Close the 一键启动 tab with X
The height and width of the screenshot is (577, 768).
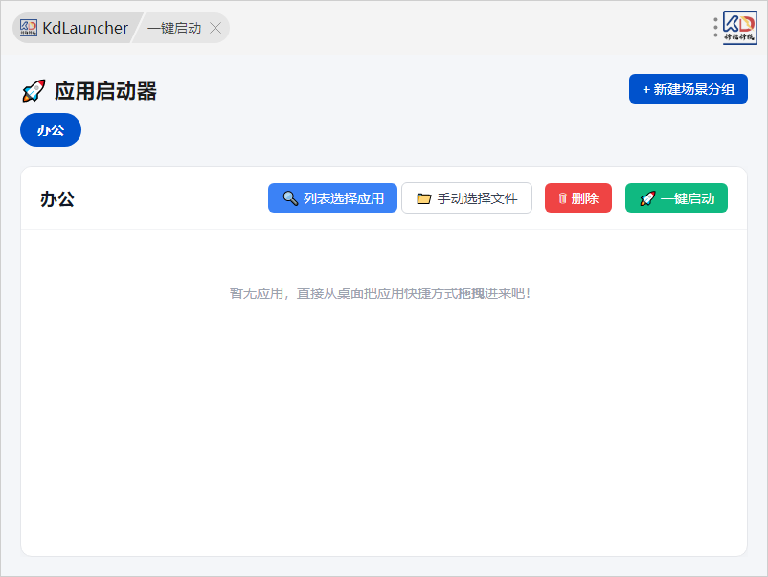click(x=215, y=28)
